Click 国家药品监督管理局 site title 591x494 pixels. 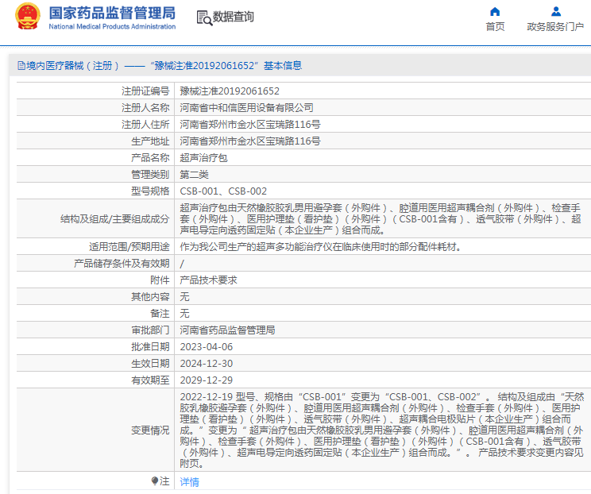pyautogui.click(x=112, y=13)
